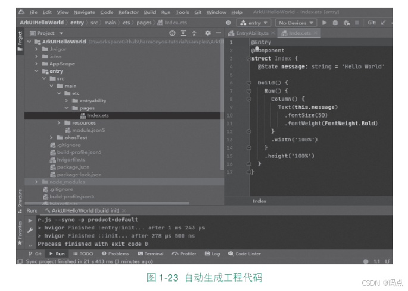The image size is (408, 291).
Task: Click the Select Opened File target icon
Action: pyautogui.click(x=172, y=33)
